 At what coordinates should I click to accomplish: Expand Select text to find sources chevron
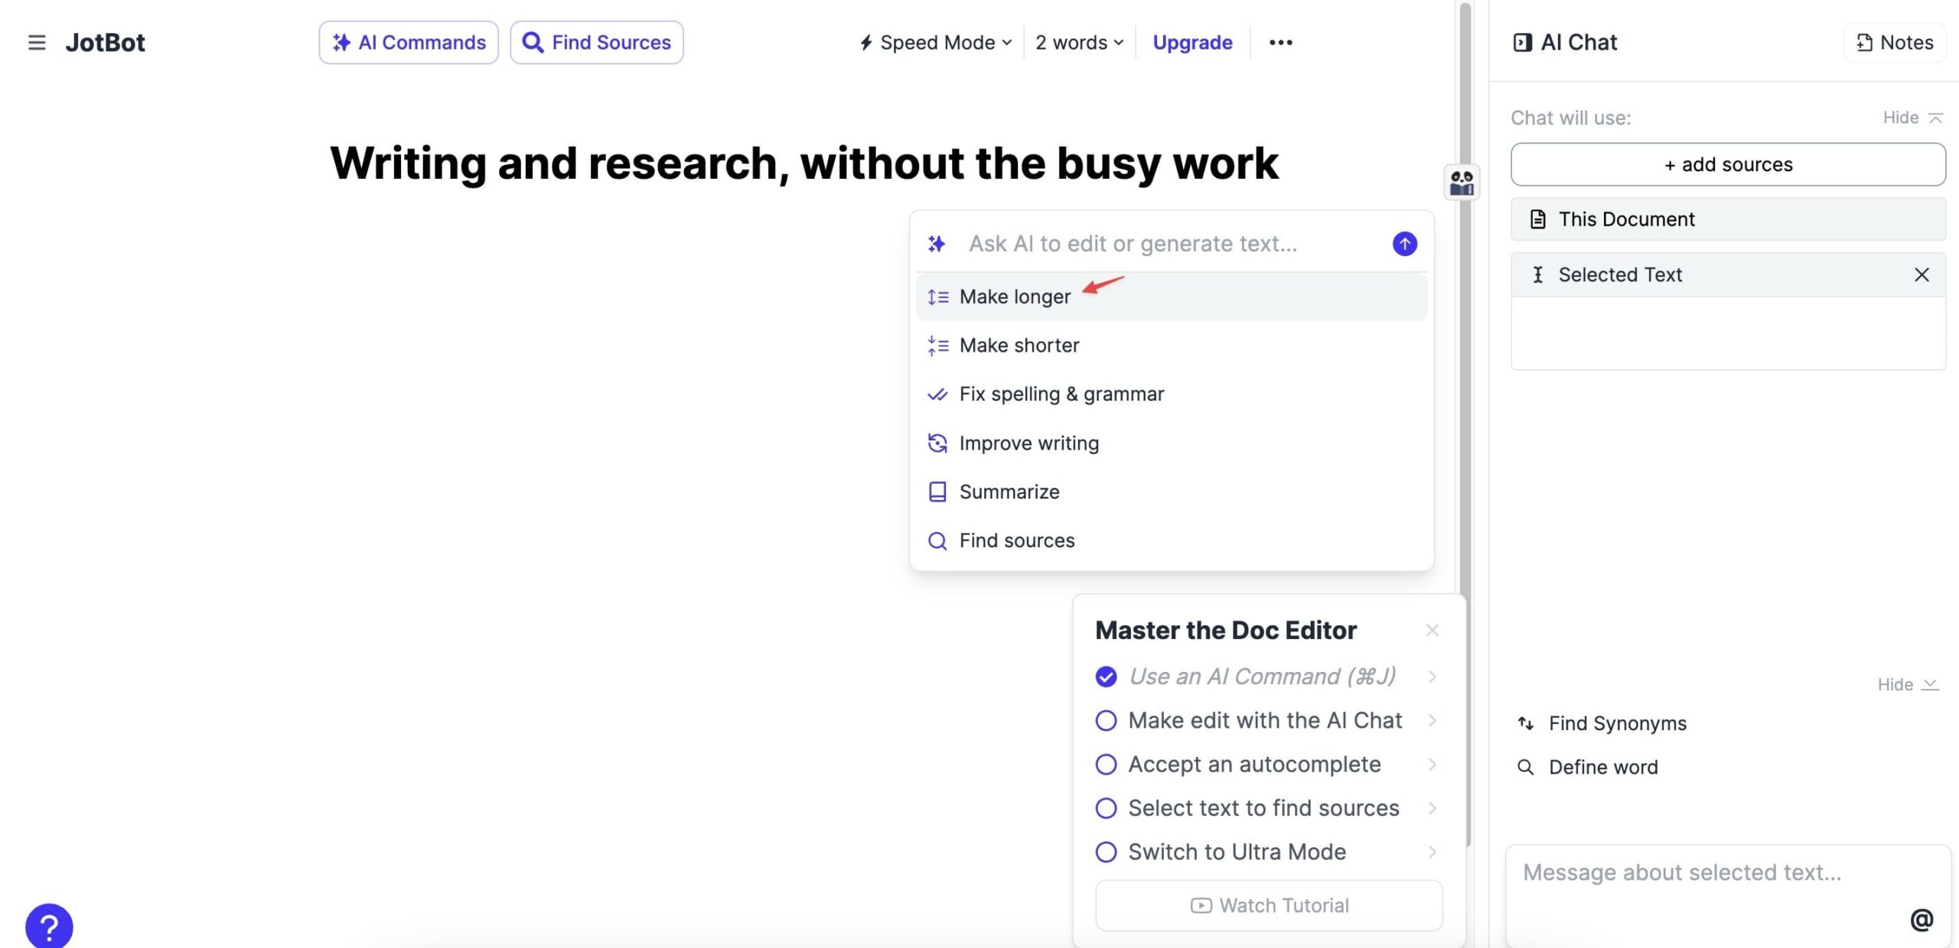coord(1433,808)
